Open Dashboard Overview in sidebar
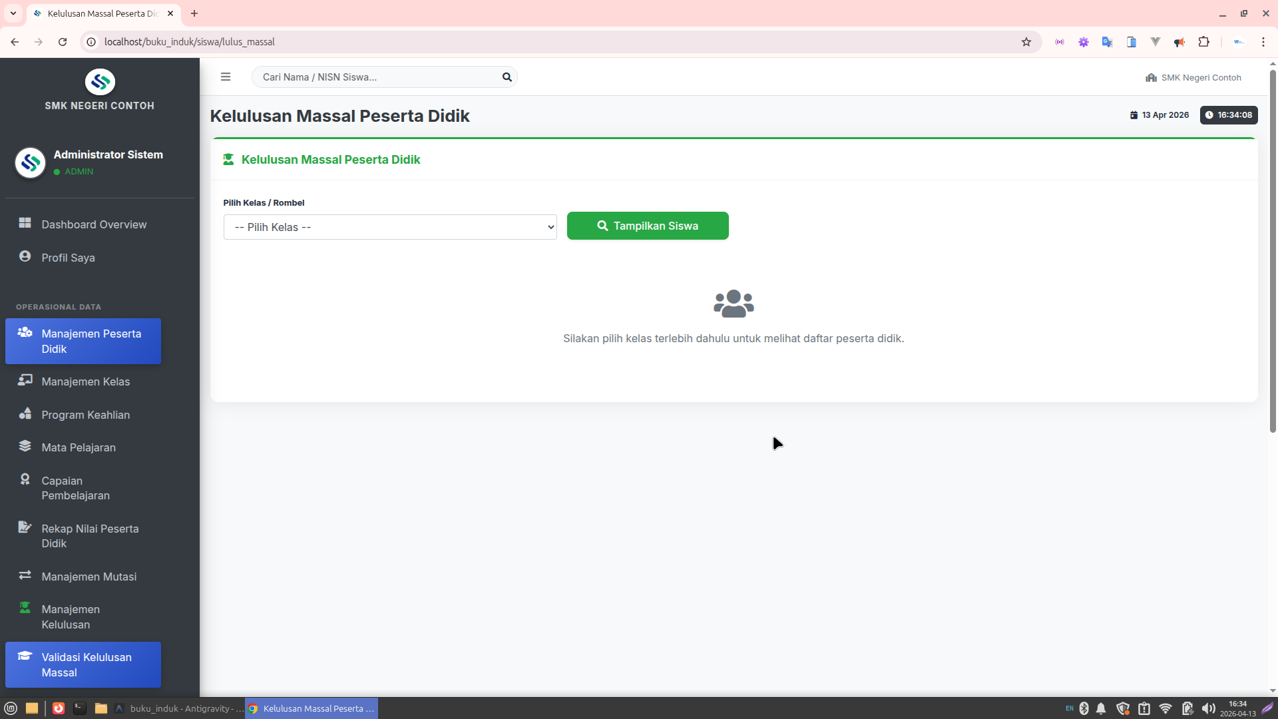This screenshot has width=1278, height=719. point(93,224)
